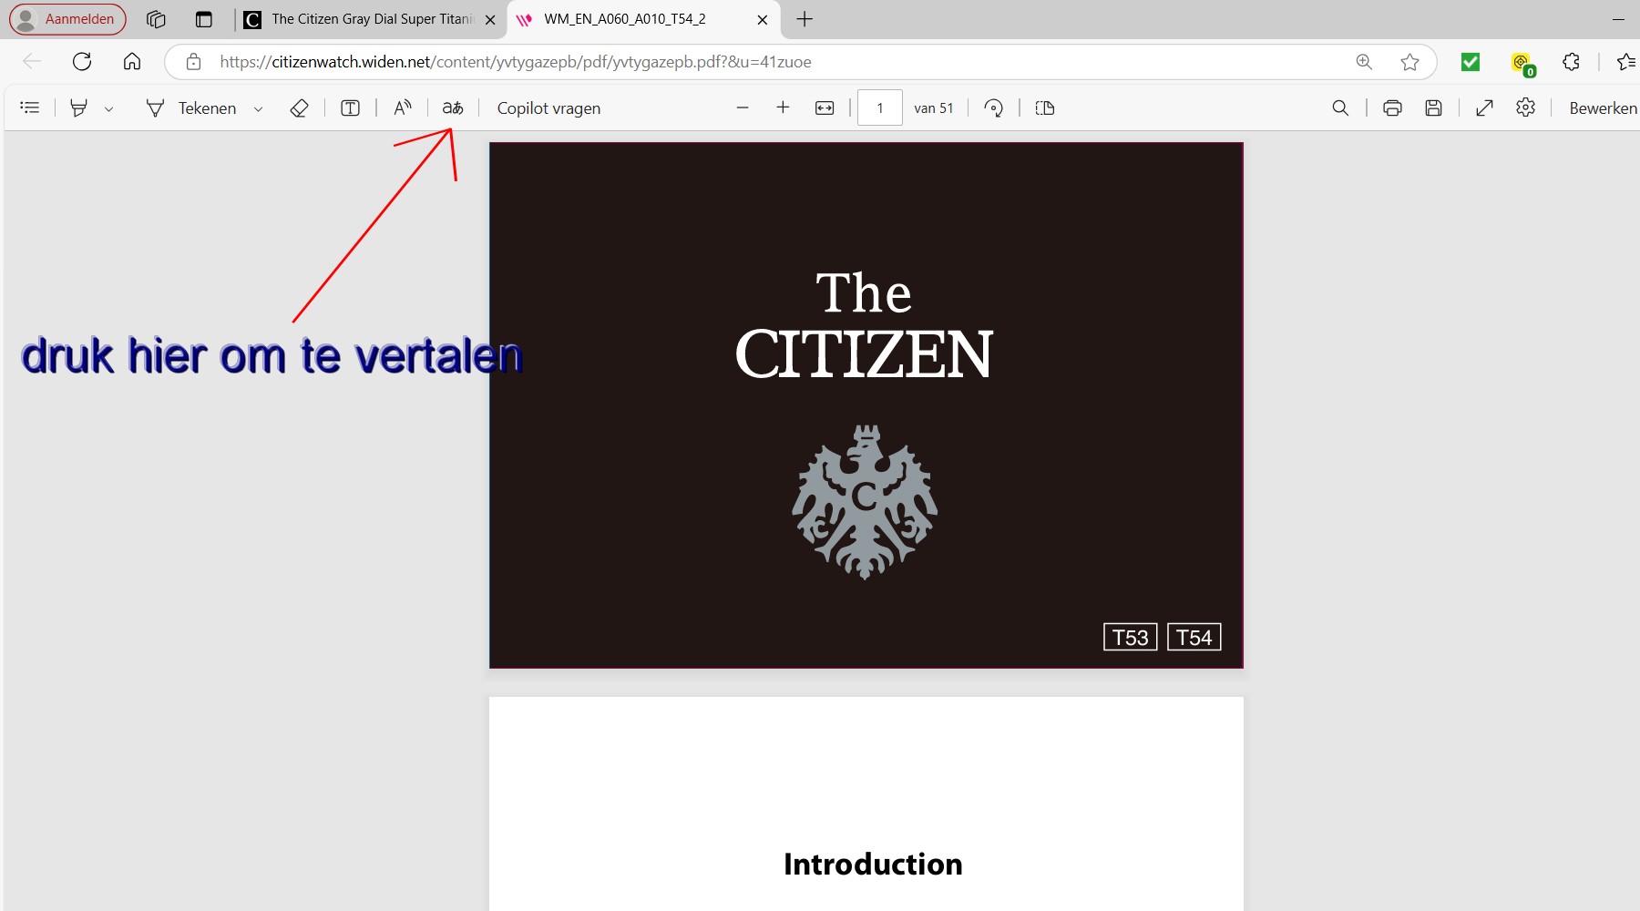This screenshot has height=911, width=1640.
Task: Print the PDF document
Action: pyautogui.click(x=1392, y=107)
